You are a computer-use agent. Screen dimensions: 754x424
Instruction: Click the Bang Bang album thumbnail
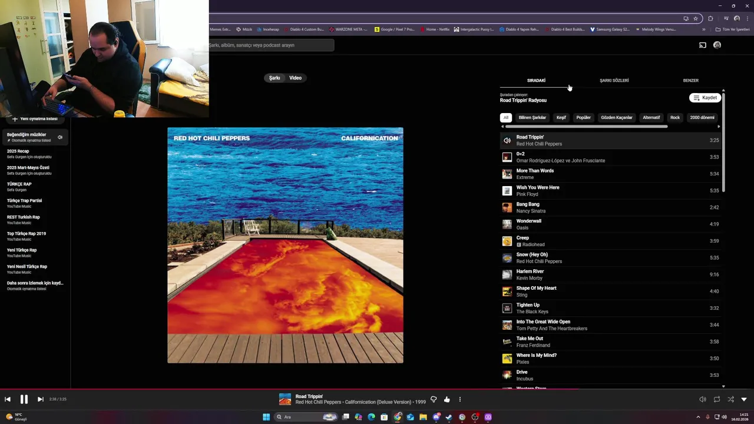point(507,207)
